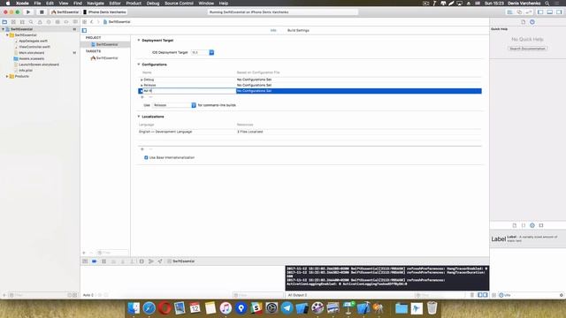Collapse the Localizations section
This screenshot has height=318, width=566.
(x=139, y=117)
